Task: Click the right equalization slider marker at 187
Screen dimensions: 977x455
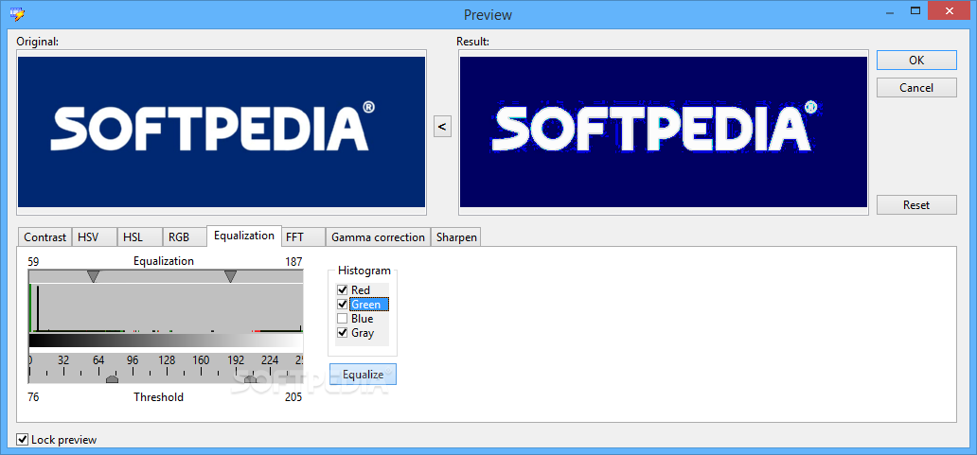Action: coord(230,276)
